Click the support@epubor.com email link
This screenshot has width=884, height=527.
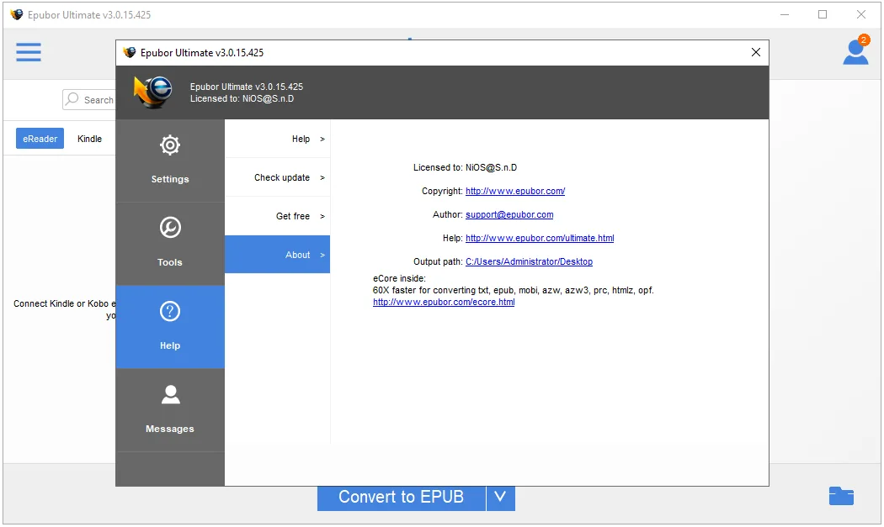coord(509,214)
